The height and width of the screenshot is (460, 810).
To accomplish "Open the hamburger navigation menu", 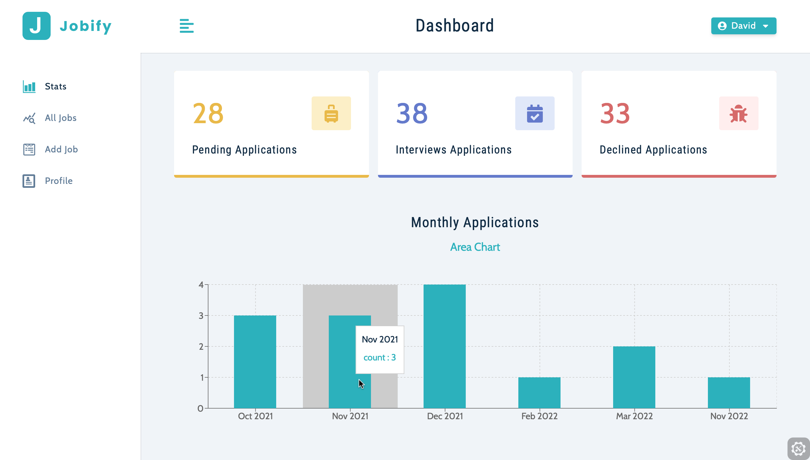I will click(186, 26).
